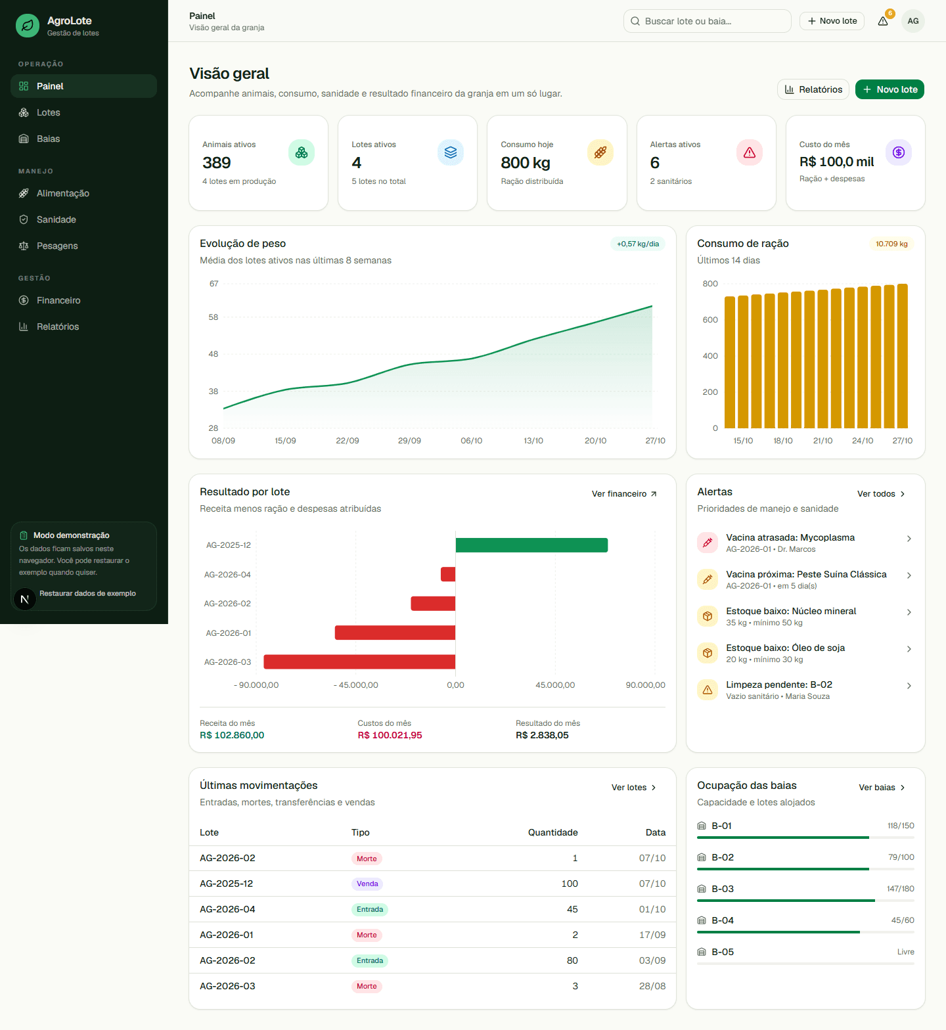
Task: Click Restaurar dados de exemplo
Action: click(87, 593)
